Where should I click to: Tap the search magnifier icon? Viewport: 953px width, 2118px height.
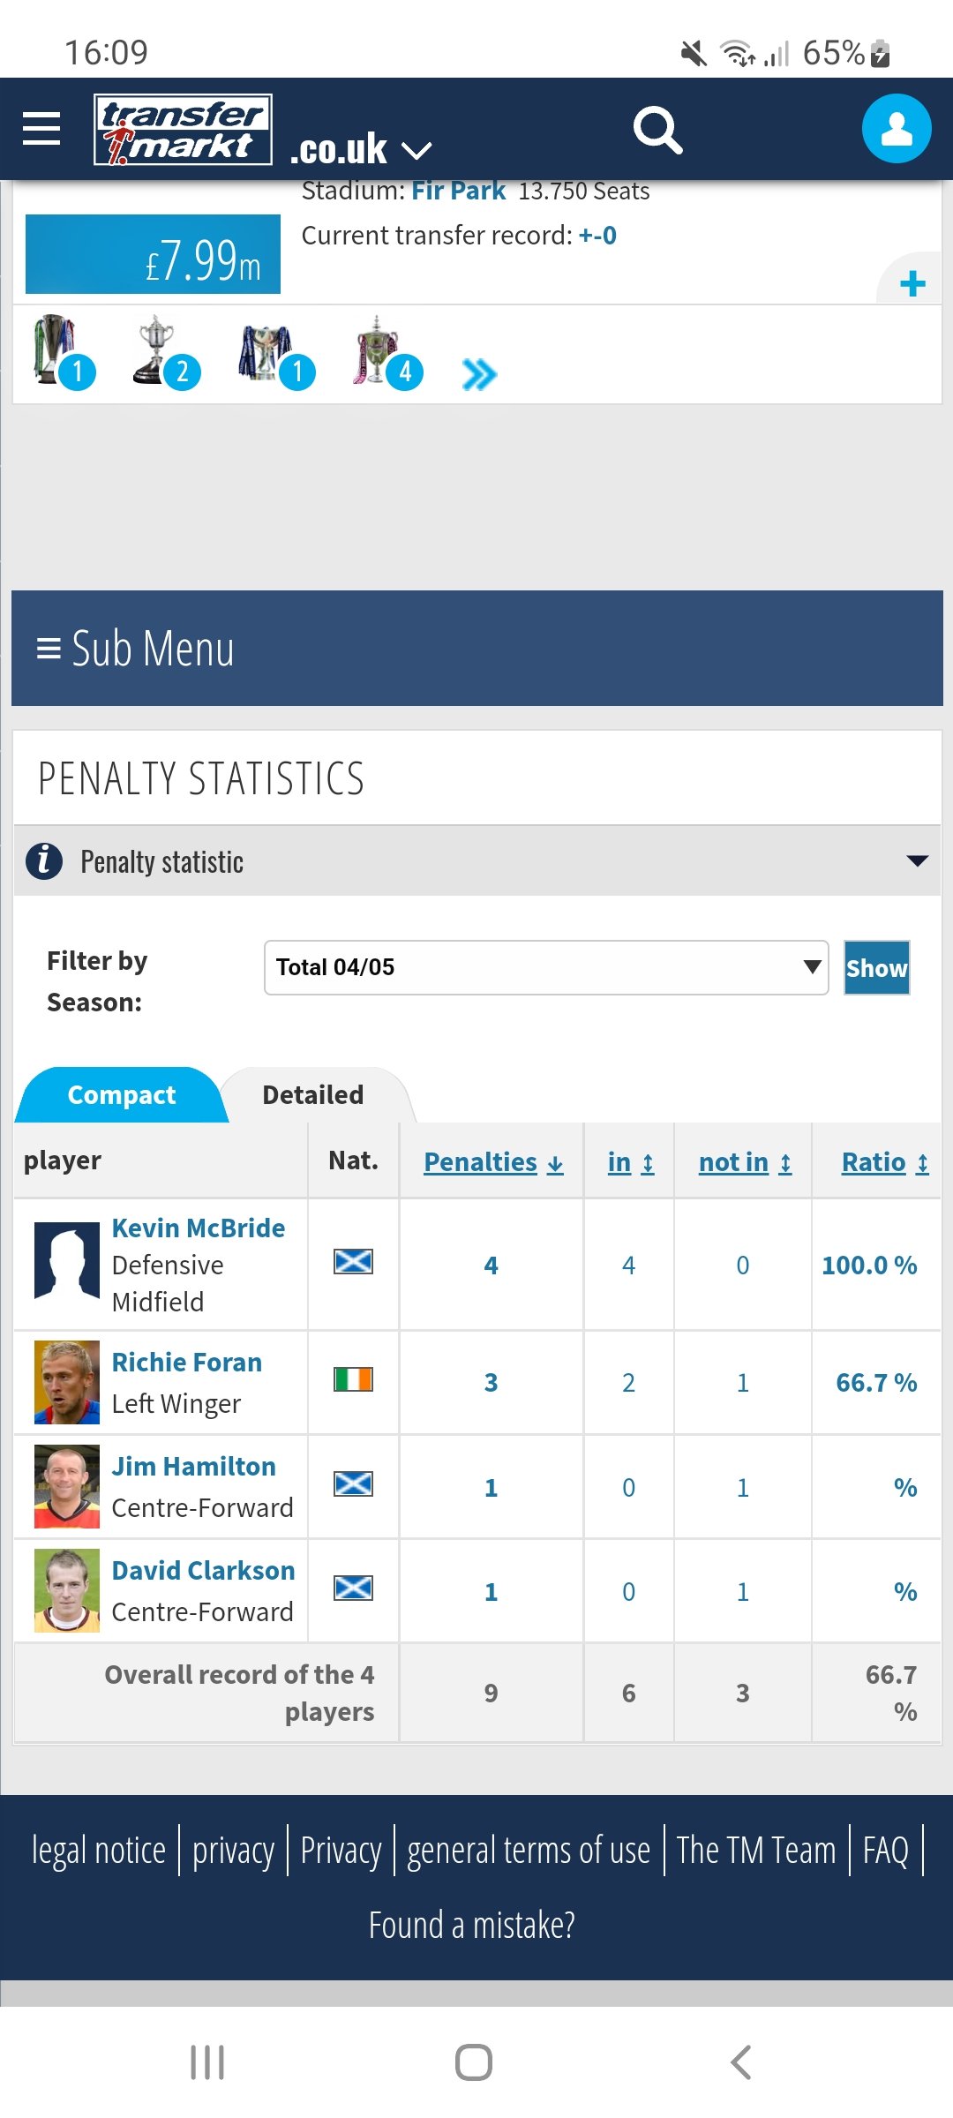[x=657, y=131]
